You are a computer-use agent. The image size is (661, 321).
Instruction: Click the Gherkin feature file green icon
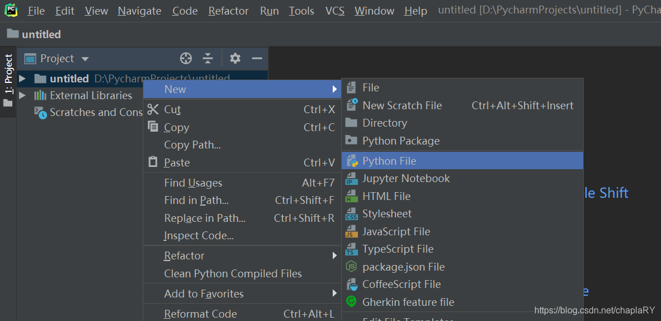click(351, 301)
